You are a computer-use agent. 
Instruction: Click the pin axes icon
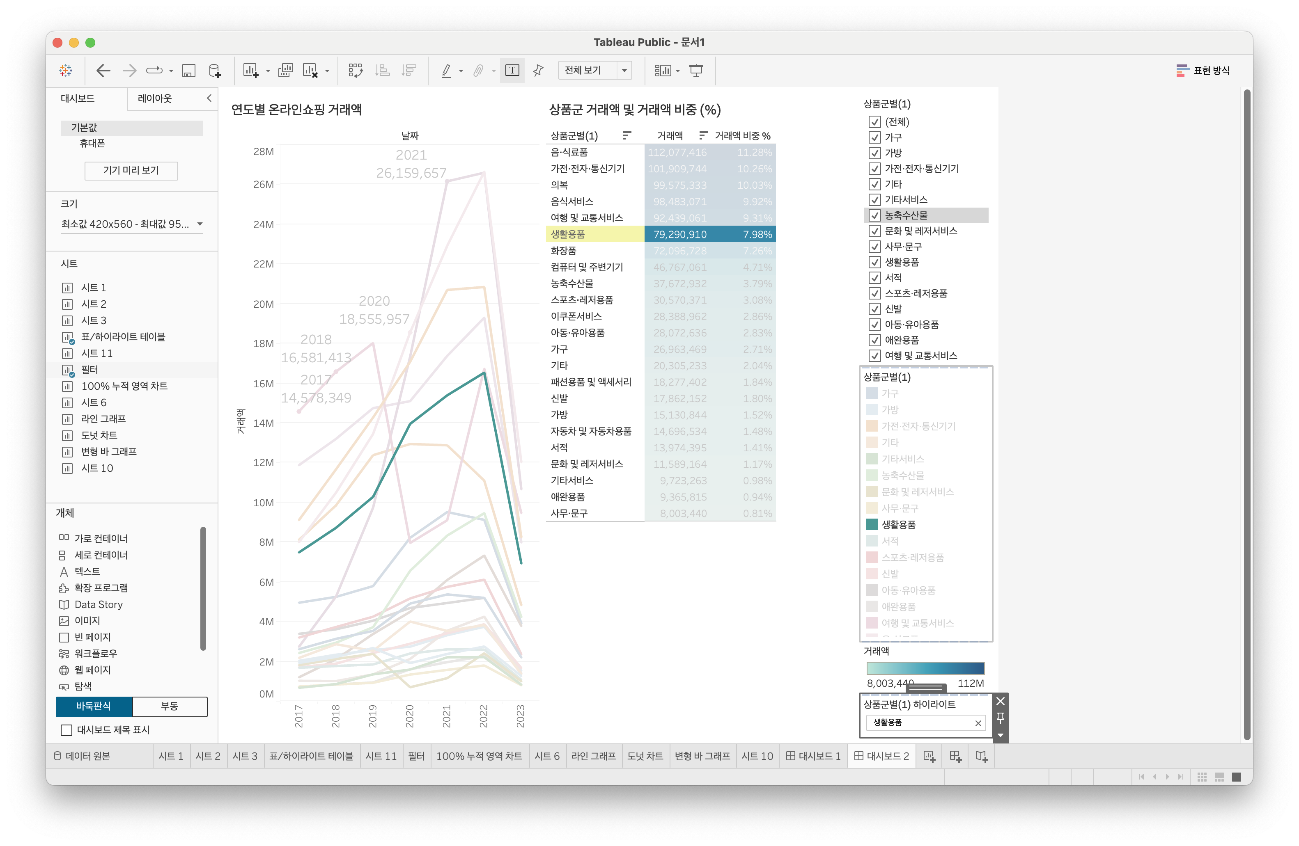[x=538, y=71]
